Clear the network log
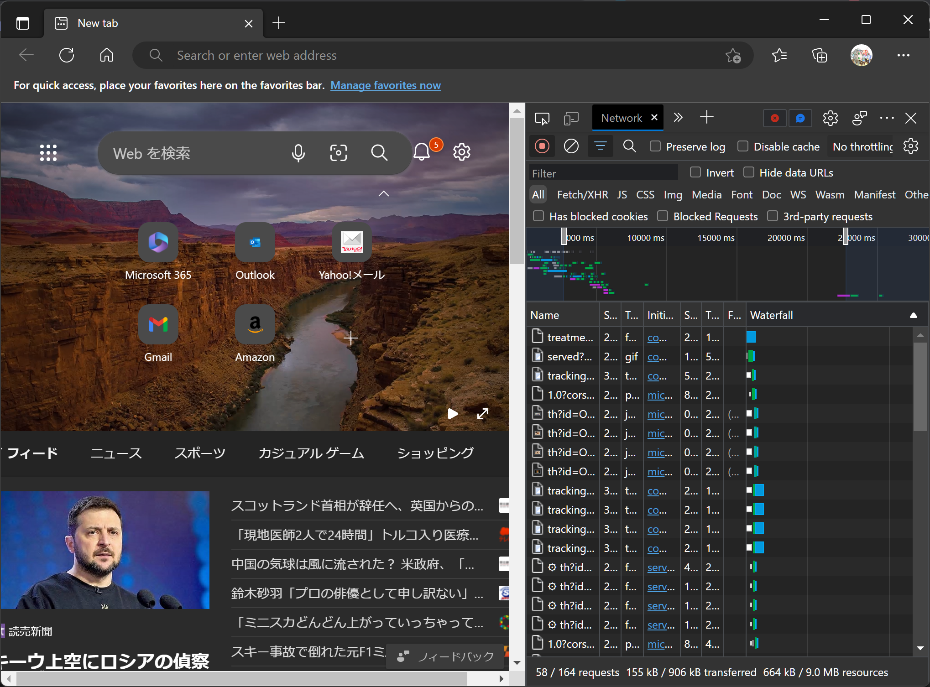This screenshot has width=930, height=687. 571,146
